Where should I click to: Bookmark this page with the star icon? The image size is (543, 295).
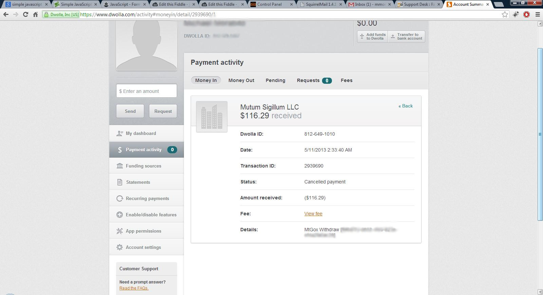505,15
